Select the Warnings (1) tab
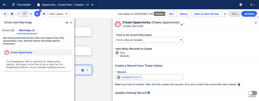259x101 pixels. [x=27, y=30]
